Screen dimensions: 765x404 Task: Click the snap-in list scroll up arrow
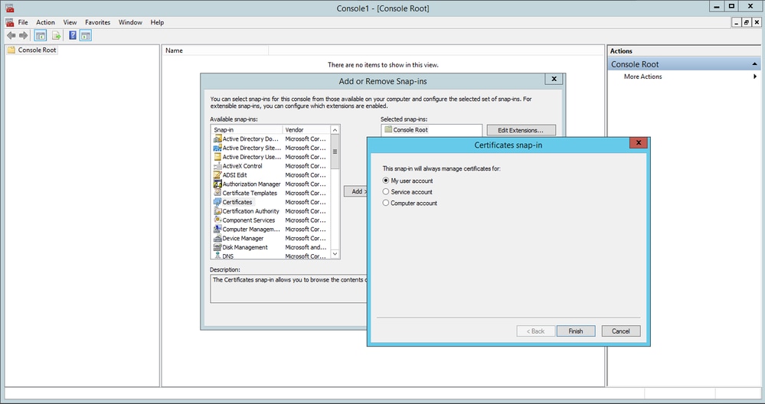(335, 129)
